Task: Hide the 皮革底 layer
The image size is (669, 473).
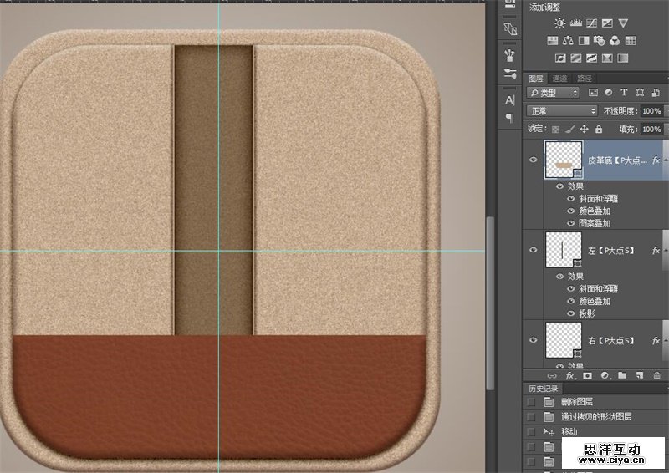Action: point(535,159)
